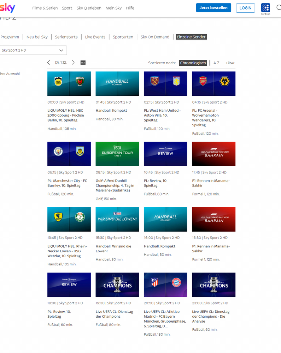
Task: Click the Ihre Auswahl label
Action: (10, 74)
